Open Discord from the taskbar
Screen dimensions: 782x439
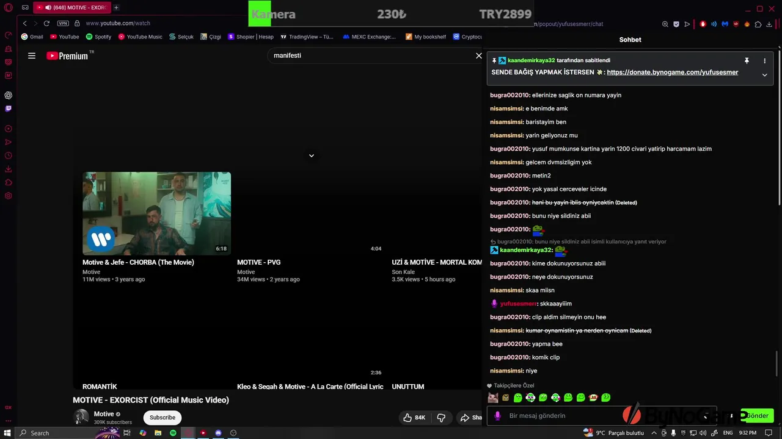tap(218, 433)
